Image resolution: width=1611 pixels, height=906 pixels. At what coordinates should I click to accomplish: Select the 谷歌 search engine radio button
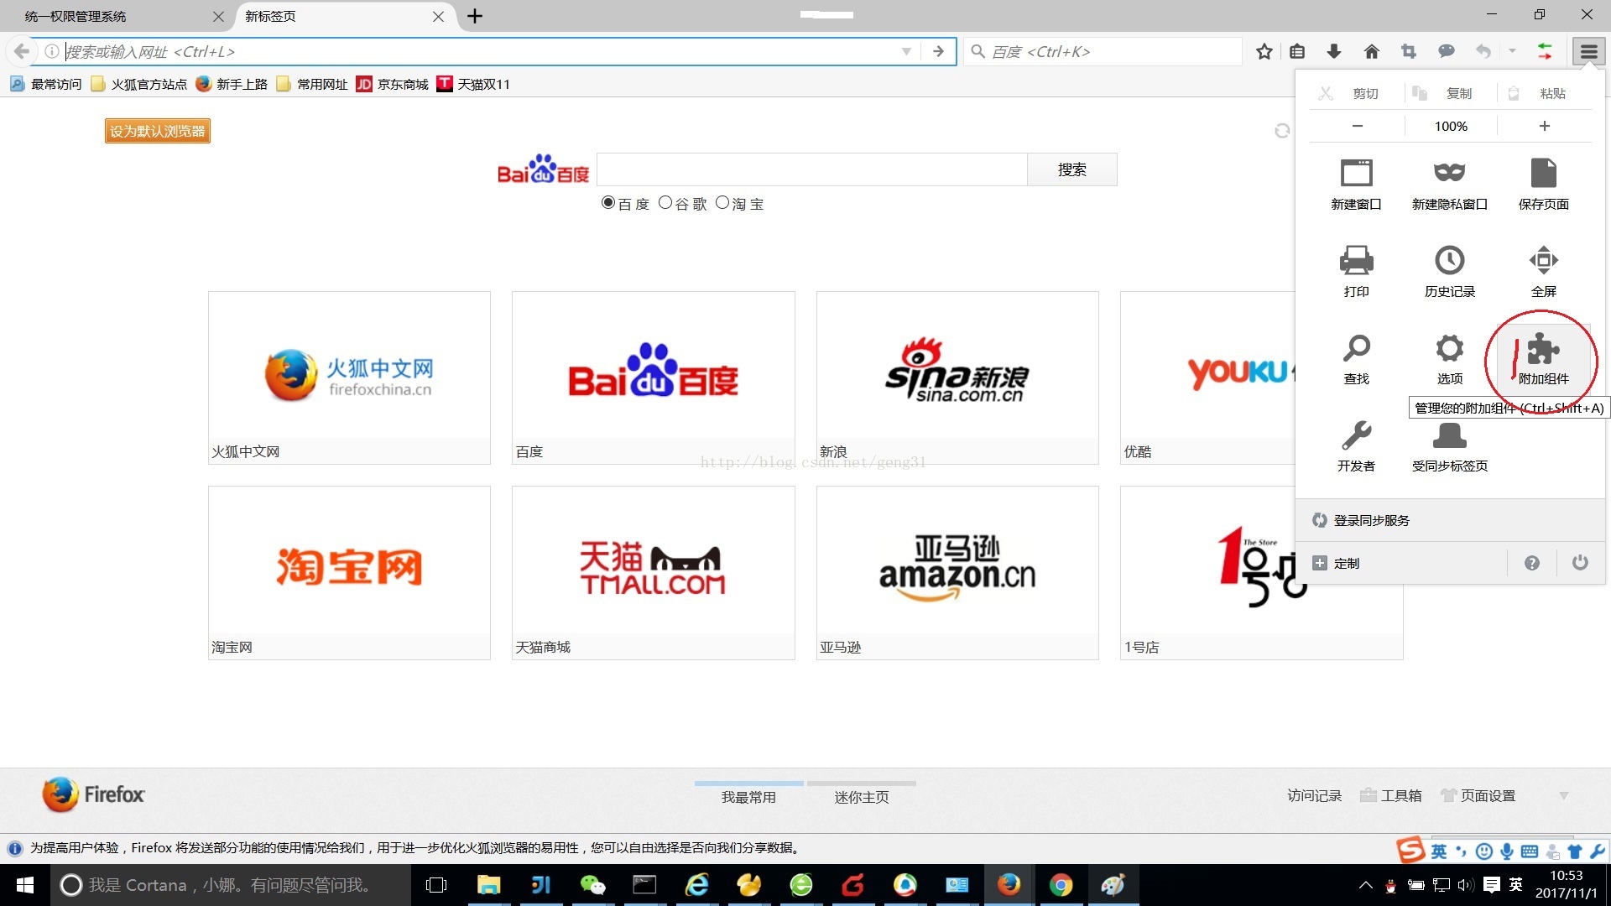click(x=665, y=203)
